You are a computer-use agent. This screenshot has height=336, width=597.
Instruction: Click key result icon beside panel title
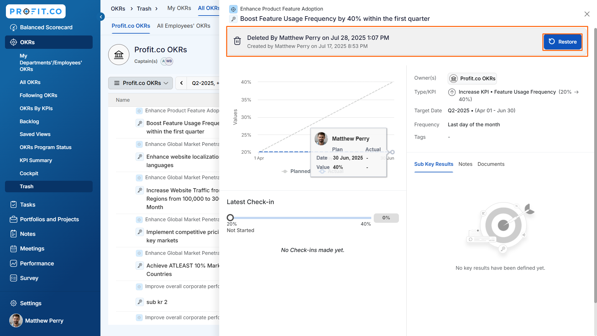[233, 19]
